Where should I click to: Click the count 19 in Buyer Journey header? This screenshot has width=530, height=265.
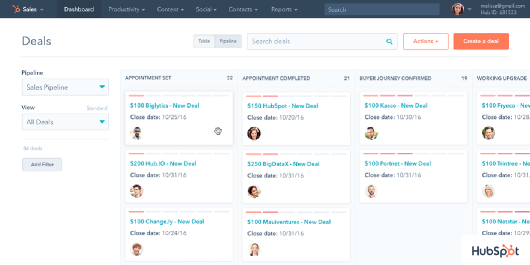coord(464,79)
